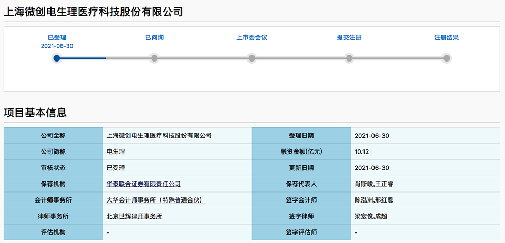This screenshot has width=505, height=243.
Task: Select the 提交注册 stage label
Action: [349, 38]
